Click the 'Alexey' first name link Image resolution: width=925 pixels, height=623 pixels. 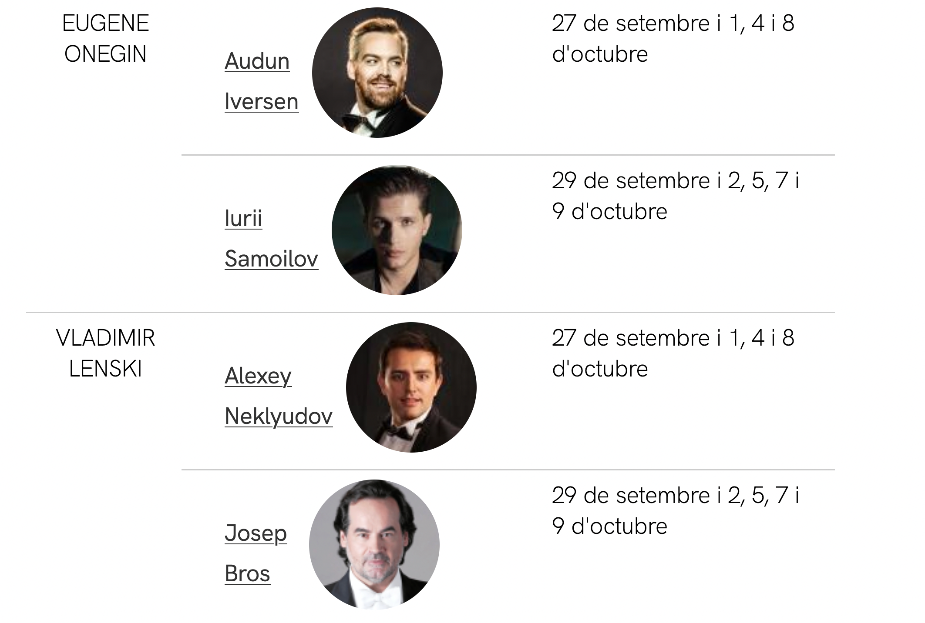click(x=258, y=376)
